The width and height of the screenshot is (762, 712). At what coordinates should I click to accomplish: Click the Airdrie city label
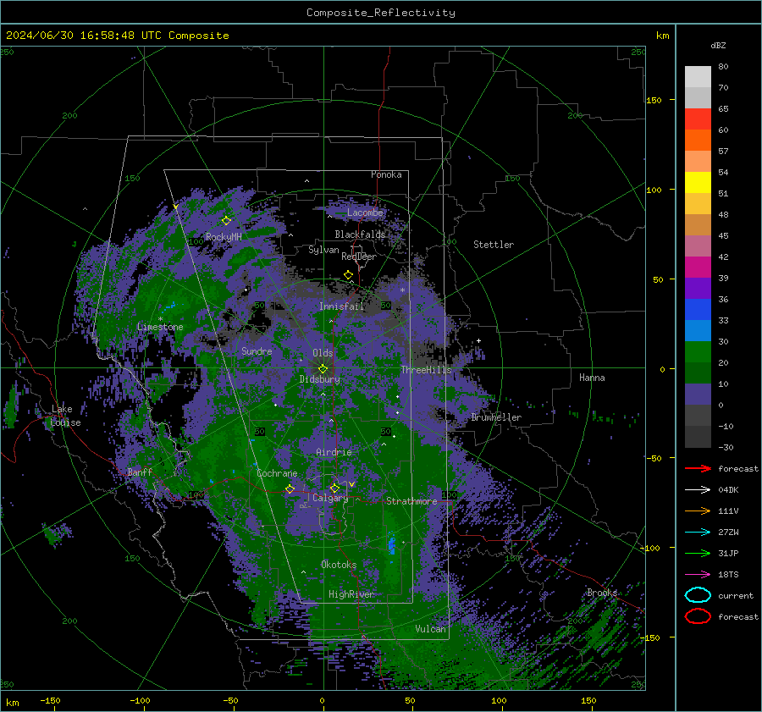[x=334, y=452]
